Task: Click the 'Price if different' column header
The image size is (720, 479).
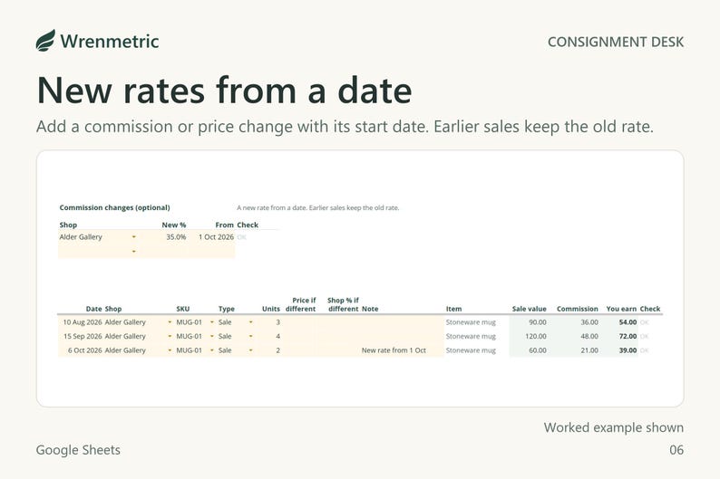Action: coord(301,304)
